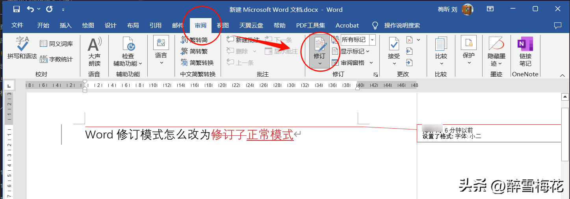Convert text with 繁转简
The image size is (570, 199).
pyautogui.click(x=194, y=40)
